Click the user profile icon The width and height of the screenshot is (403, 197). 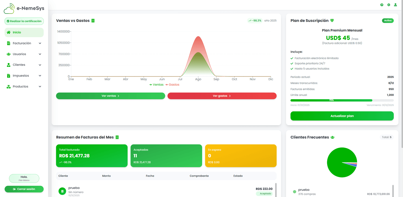pos(395,5)
